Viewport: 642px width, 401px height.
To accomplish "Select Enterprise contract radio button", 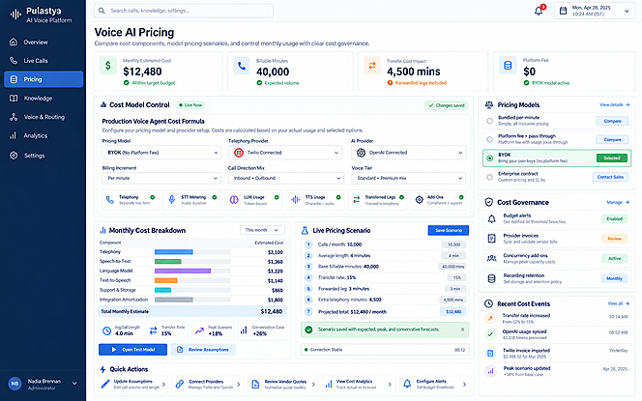I will coord(489,177).
